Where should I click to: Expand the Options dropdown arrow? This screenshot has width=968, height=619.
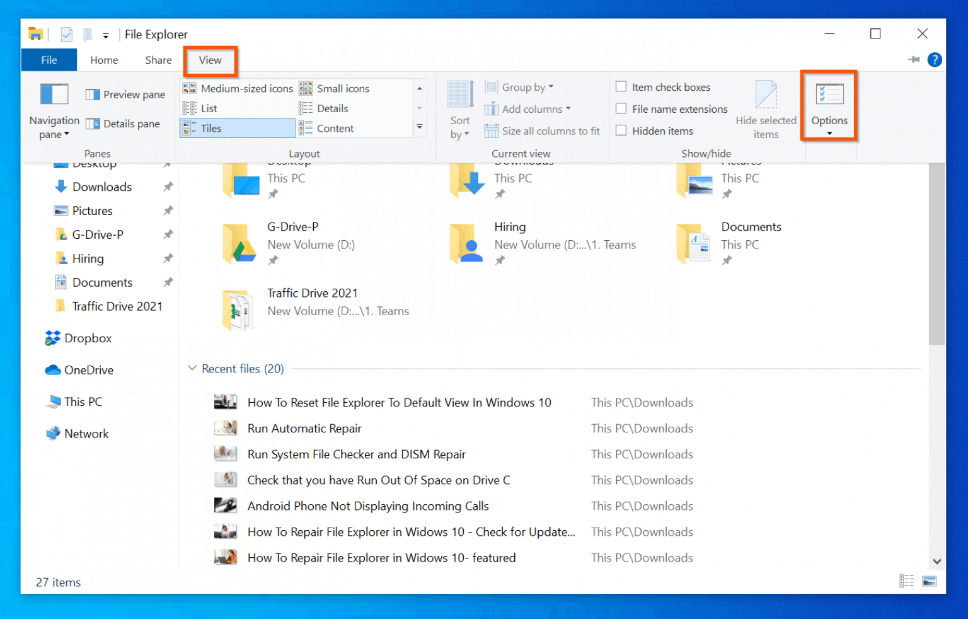coord(829,133)
